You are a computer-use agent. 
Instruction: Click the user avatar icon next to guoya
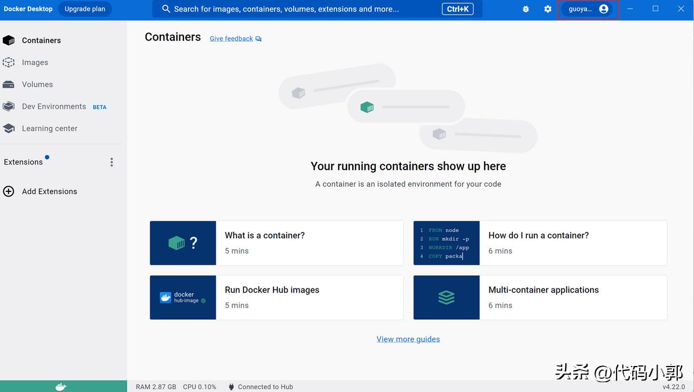(x=603, y=9)
